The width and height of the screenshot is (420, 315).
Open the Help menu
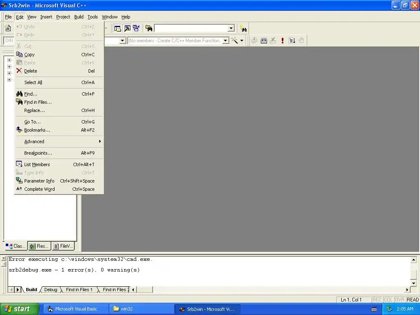126,17
